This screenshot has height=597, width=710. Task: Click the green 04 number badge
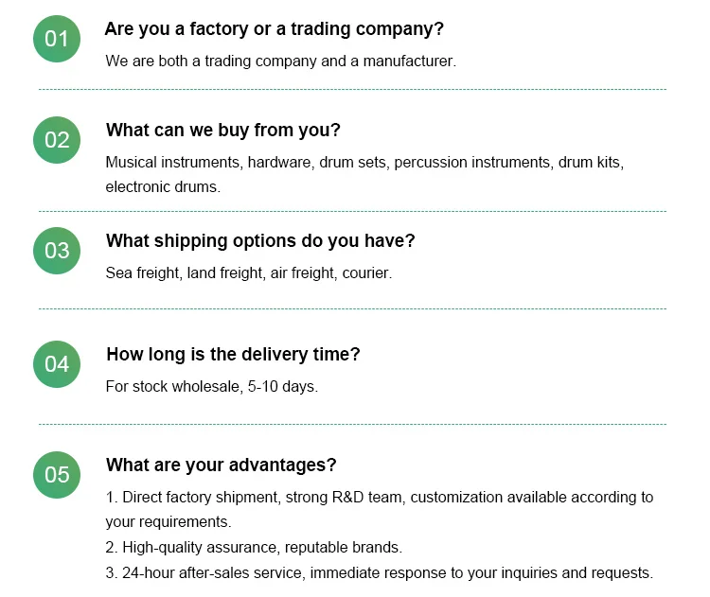coord(57,364)
